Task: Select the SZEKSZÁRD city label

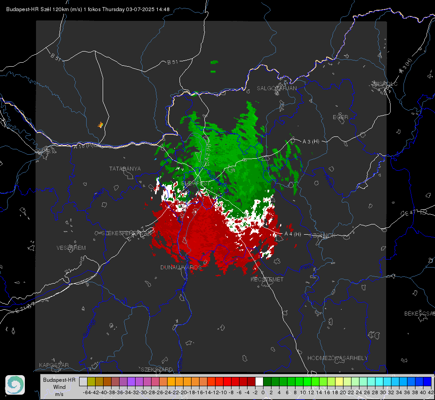Action: click(157, 369)
